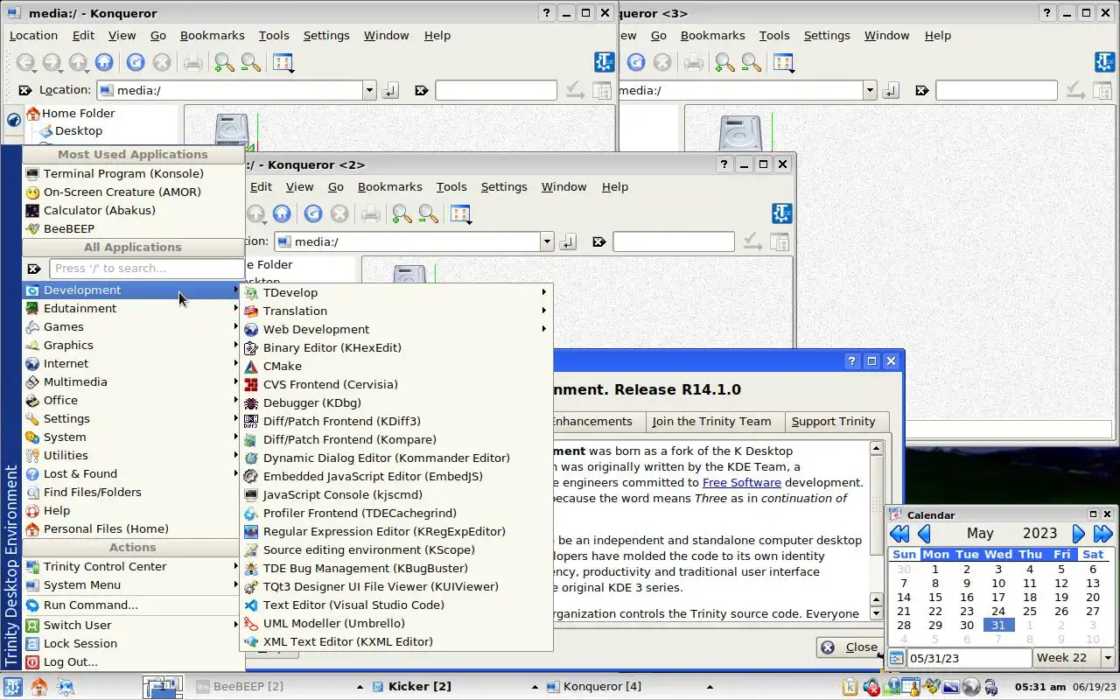Go to next year in Calendar
1120x700 pixels.
coord(1102,534)
